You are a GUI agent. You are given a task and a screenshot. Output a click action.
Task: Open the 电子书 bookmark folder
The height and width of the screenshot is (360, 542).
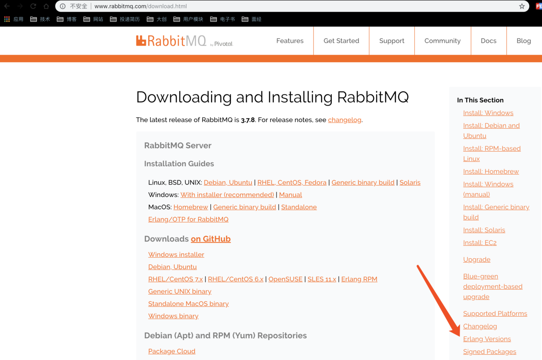[222, 19]
